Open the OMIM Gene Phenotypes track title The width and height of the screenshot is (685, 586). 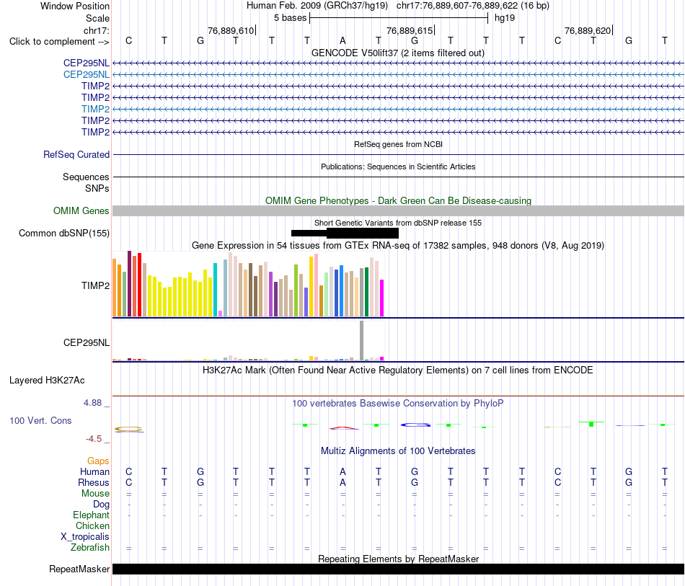(398, 200)
